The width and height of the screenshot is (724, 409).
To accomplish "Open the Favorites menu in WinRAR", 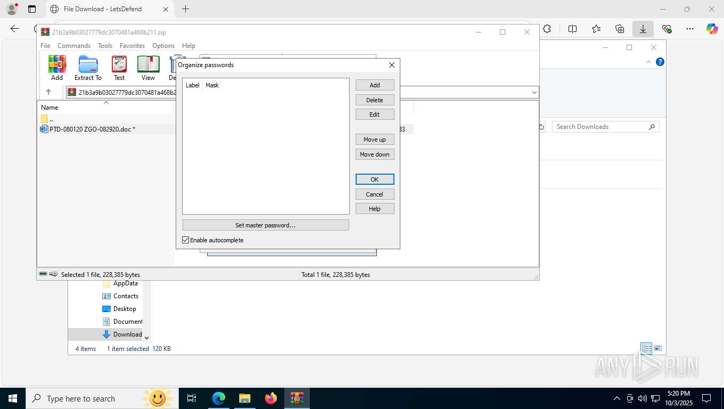I will tap(132, 46).
